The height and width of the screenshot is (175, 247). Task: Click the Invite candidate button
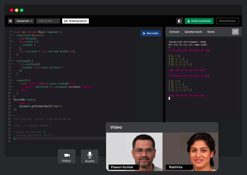(x=199, y=21)
